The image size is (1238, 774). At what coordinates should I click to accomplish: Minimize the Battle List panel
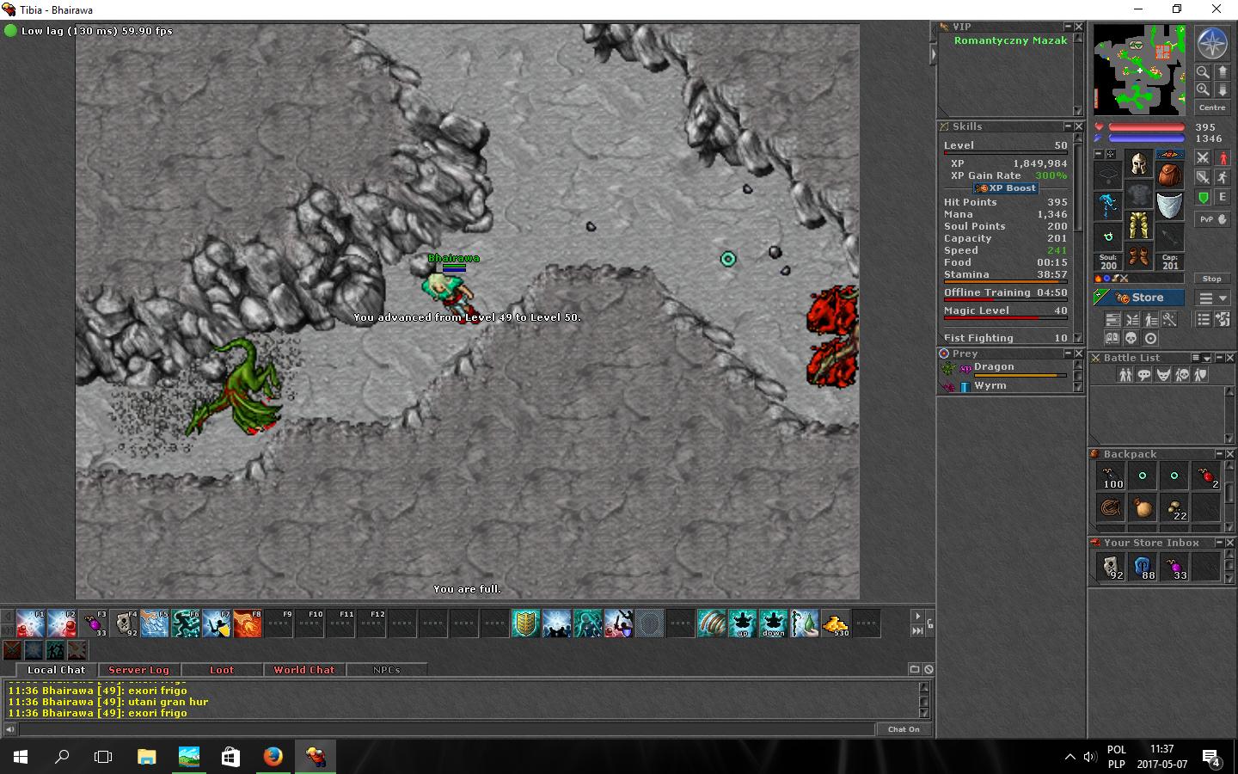[x=1219, y=358]
